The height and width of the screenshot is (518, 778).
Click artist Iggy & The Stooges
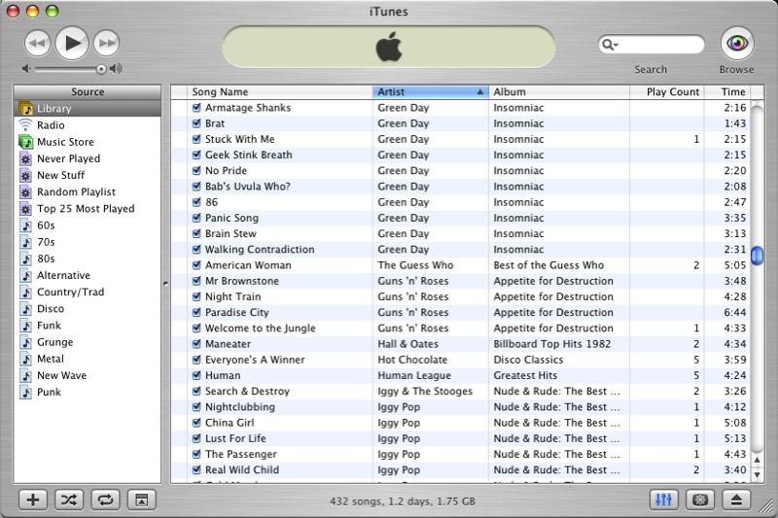point(425,392)
